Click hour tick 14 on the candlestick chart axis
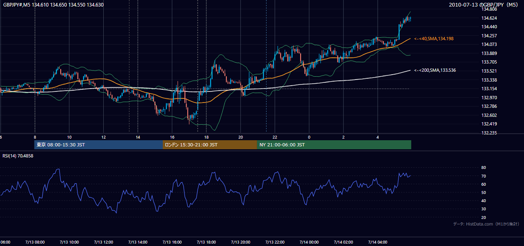Image resolution: width=524 pixels, height=246 pixels. pos(138,137)
